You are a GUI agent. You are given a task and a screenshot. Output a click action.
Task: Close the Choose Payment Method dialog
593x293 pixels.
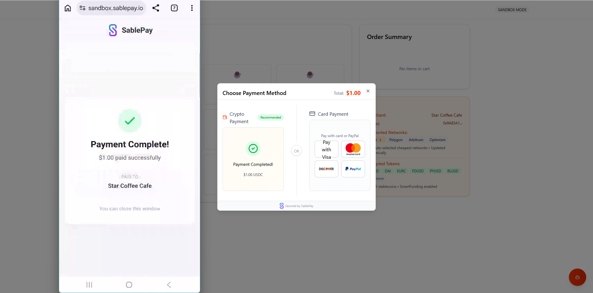368,91
